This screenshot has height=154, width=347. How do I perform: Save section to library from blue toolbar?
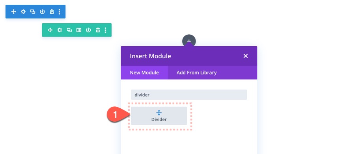click(42, 12)
